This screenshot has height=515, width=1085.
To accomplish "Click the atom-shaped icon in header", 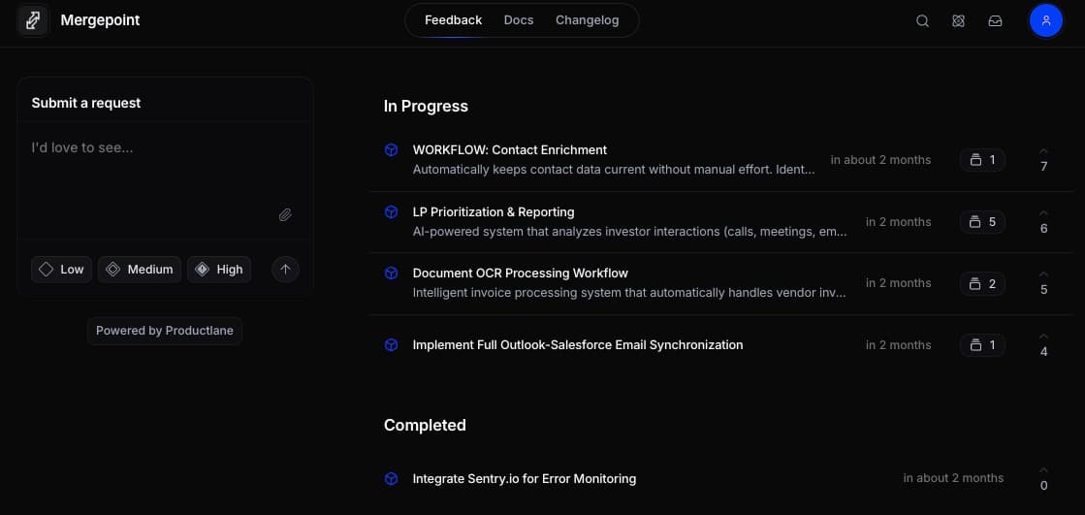I will 958,20.
